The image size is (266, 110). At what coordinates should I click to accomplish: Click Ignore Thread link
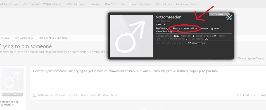(x=256, y=58)
